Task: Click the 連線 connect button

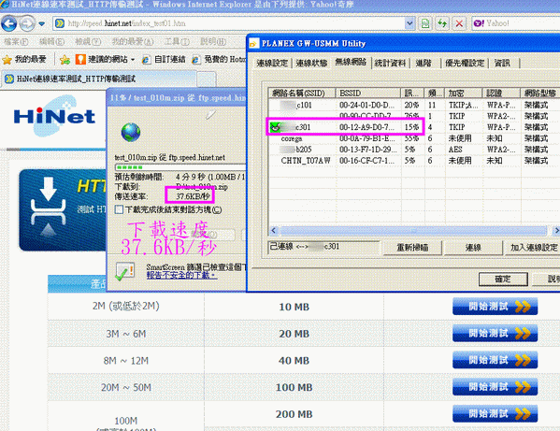Action: click(x=473, y=248)
